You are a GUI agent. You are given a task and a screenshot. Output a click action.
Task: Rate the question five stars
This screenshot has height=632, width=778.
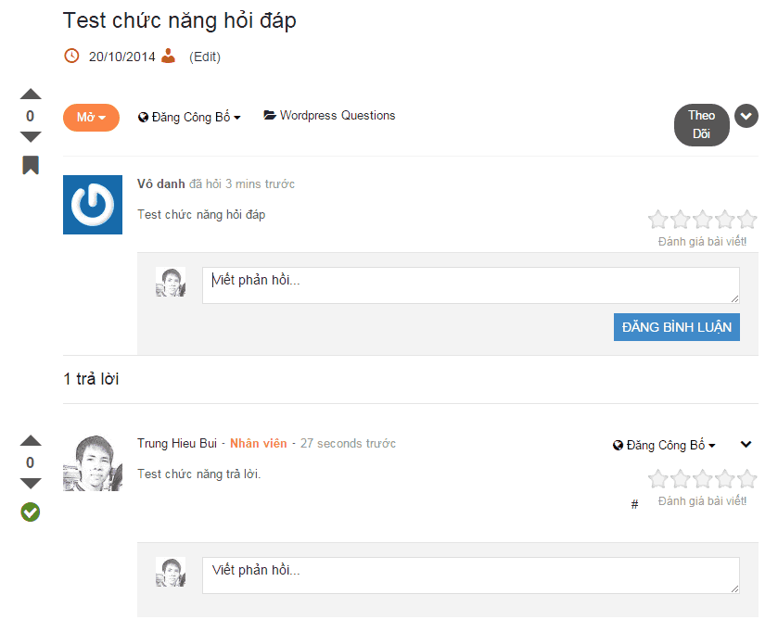747,219
